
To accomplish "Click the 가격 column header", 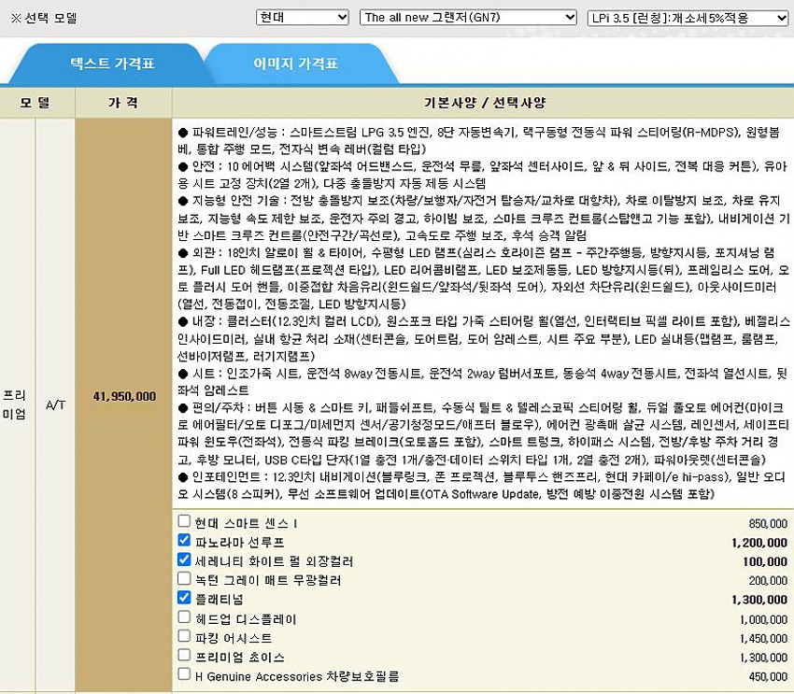I will 123,102.
